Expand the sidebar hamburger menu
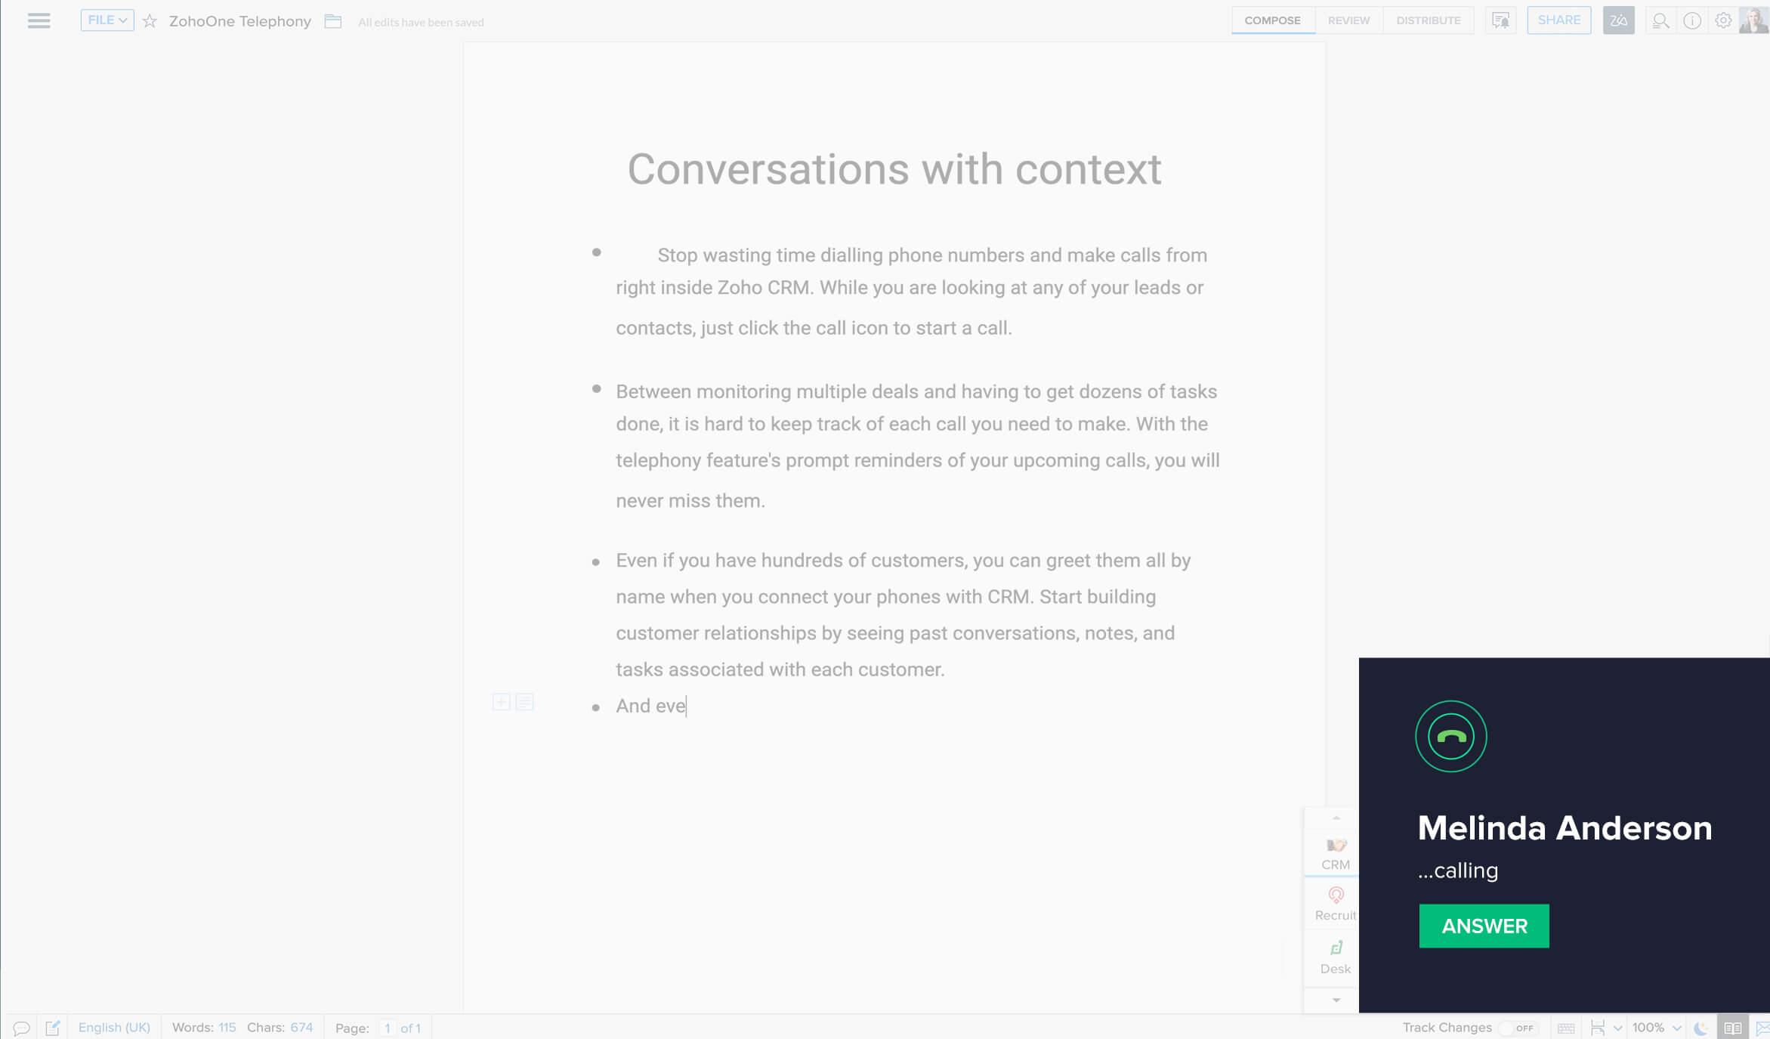The height and width of the screenshot is (1039, 1770). click(x=39, y=20)
